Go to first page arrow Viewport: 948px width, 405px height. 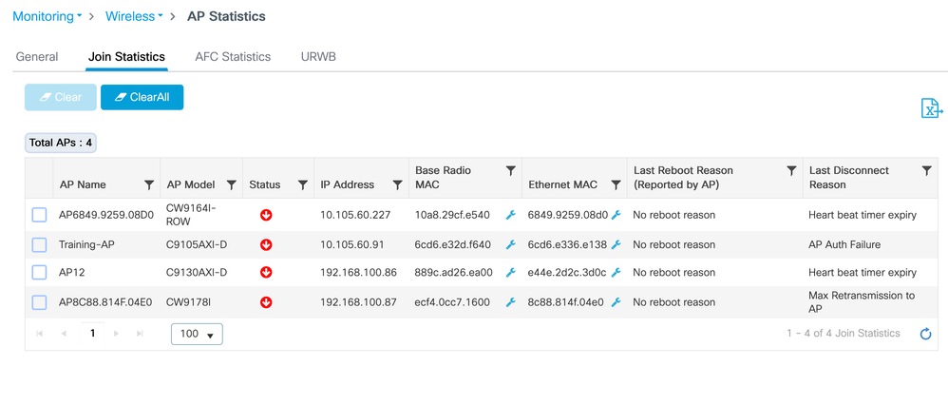39,334
